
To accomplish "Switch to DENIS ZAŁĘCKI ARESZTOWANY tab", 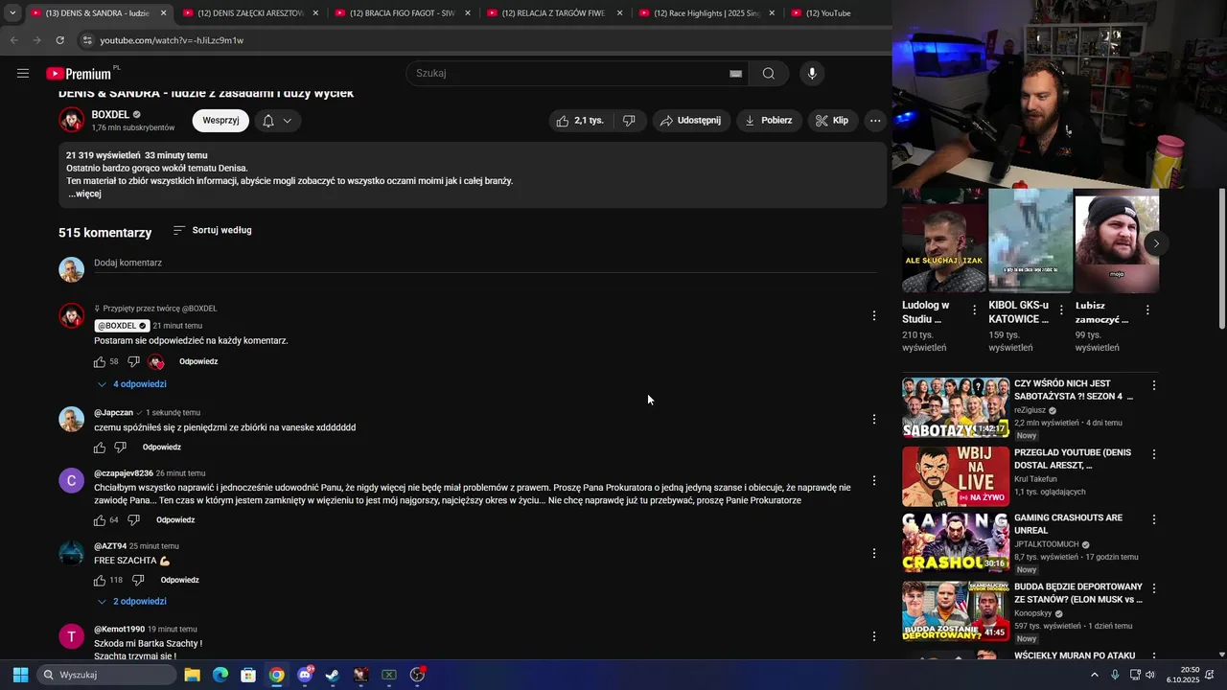I will 249,13.
